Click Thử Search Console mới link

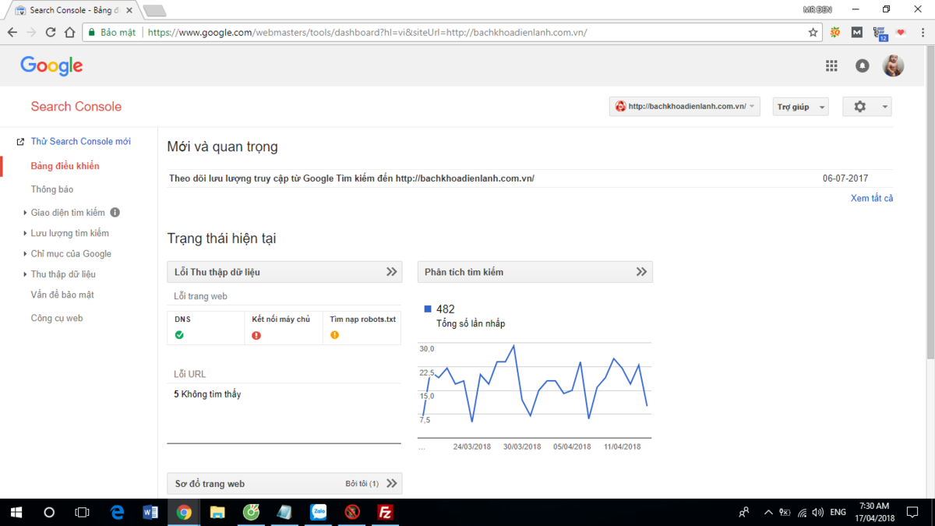click(x=80, y=141)
